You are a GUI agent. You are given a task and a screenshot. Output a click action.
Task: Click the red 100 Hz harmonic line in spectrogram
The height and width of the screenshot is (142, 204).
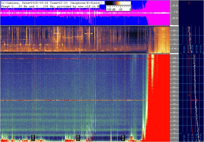pos(74,59)
